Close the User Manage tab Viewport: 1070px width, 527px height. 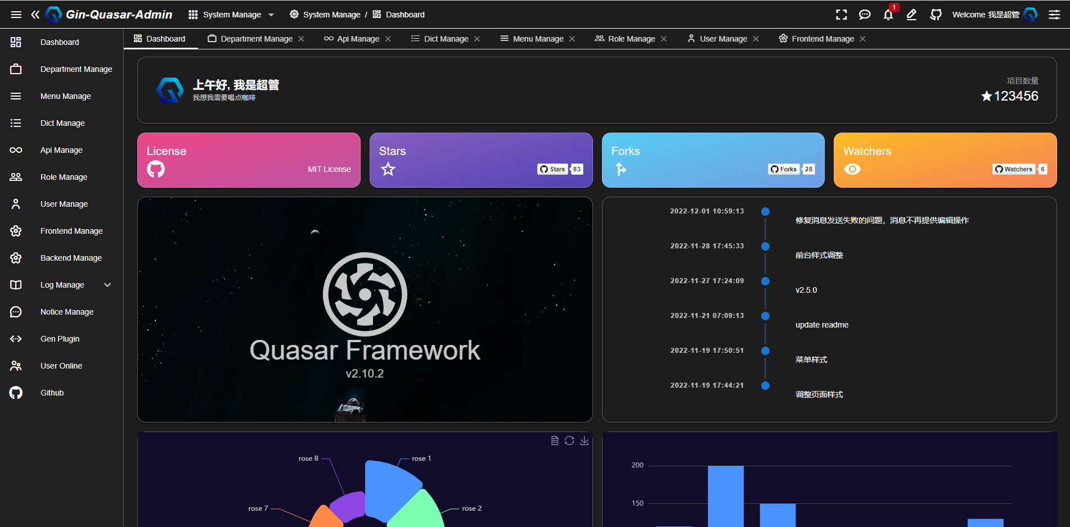(x=756, y=39)
